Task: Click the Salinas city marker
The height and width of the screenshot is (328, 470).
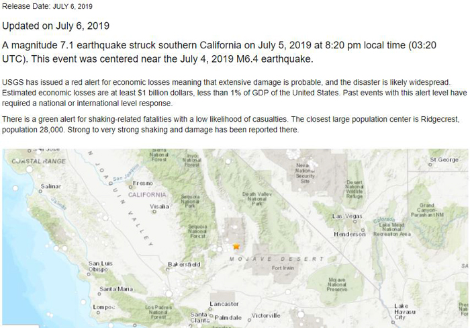Action: click(x=40, y=192)
